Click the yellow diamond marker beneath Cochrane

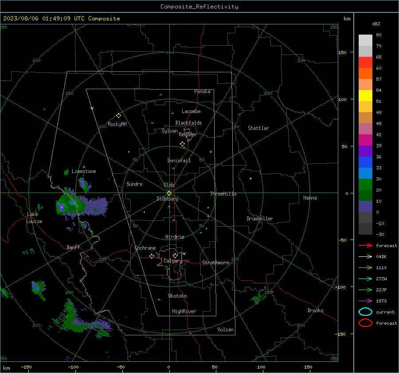click(x=152, y=256)
